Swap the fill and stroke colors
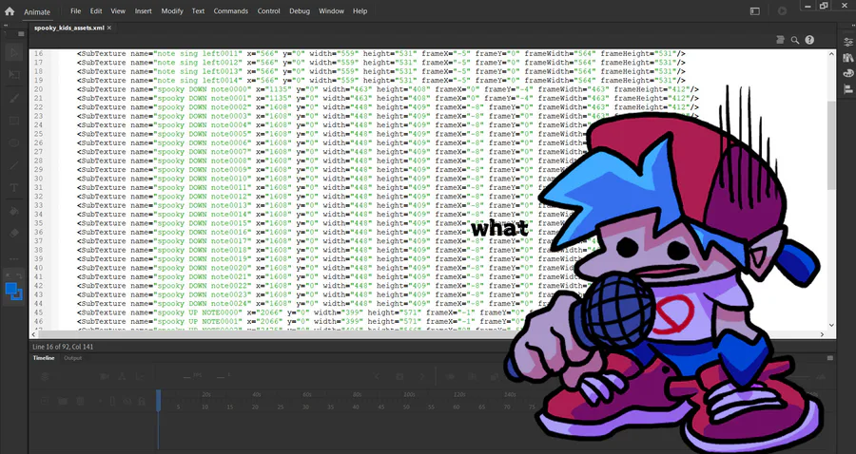Image resolution: width=856 pixels, height=454 pixels. click(20, 276)
